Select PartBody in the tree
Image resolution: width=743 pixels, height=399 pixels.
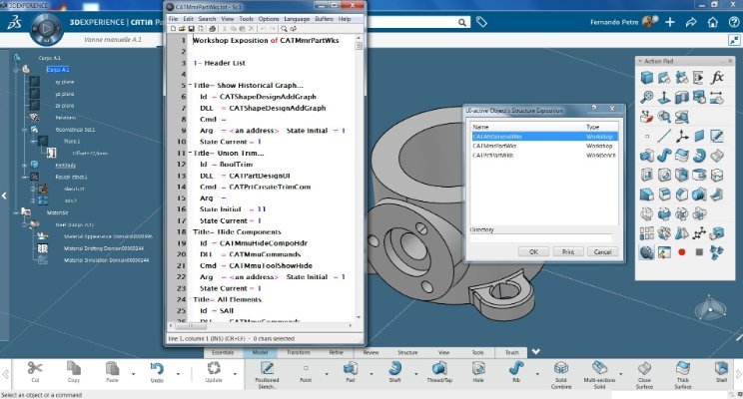click(x=65, y=166)
